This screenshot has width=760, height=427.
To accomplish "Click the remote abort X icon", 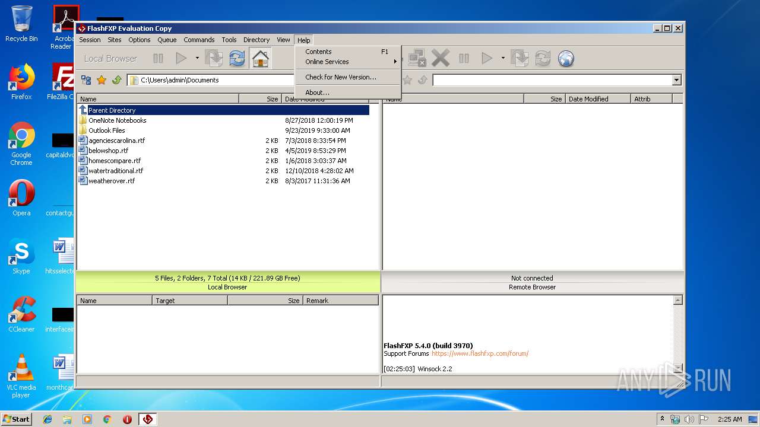I will click(x=441, y=58).
